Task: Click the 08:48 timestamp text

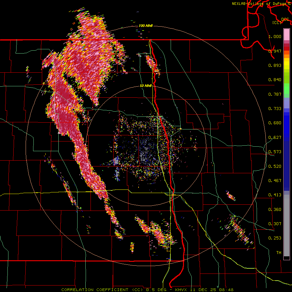Action: click(227, 290)
